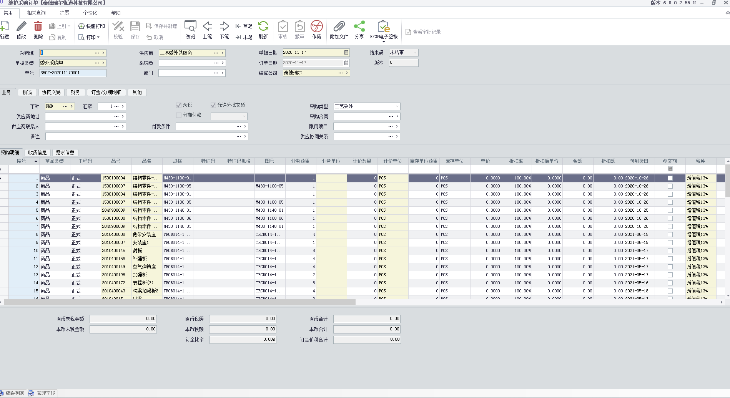
Task: Open the 扩展 ribbon tab
Action: (65, 13)
